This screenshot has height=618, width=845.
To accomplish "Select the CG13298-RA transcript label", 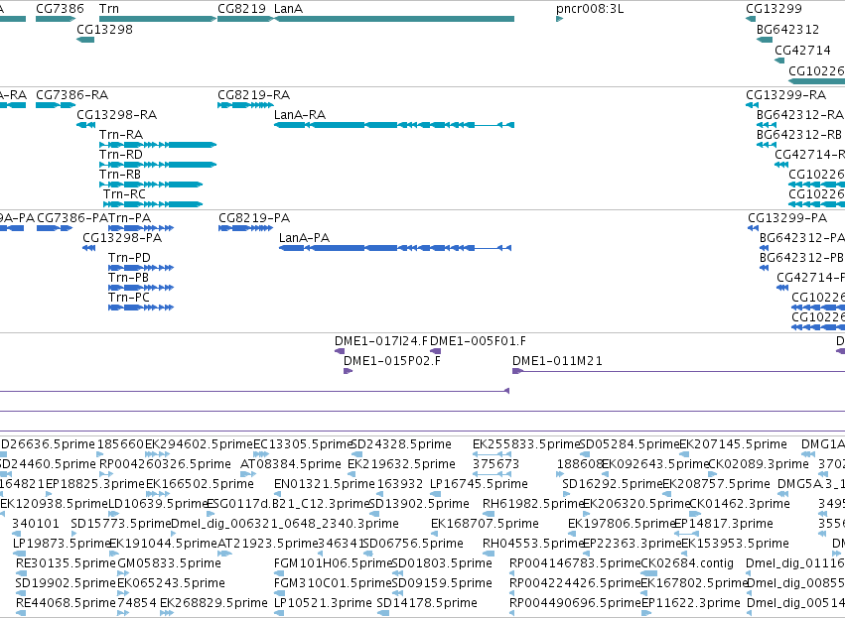I will [x=116, y=115].
